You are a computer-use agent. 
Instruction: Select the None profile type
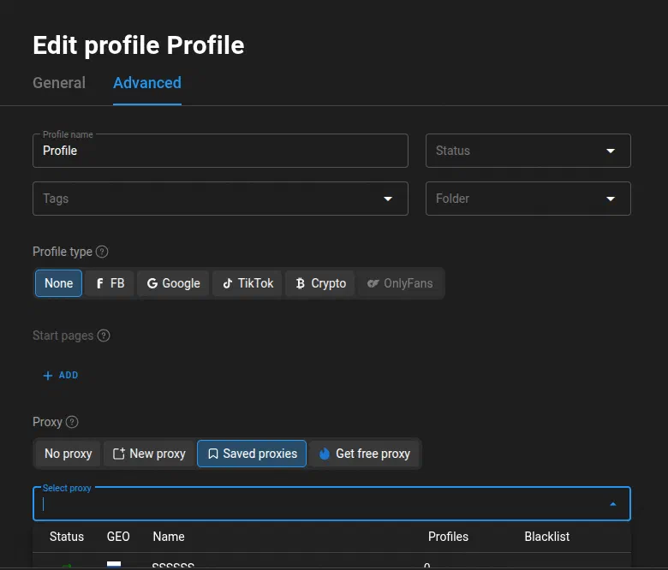[x=58, y=283]
